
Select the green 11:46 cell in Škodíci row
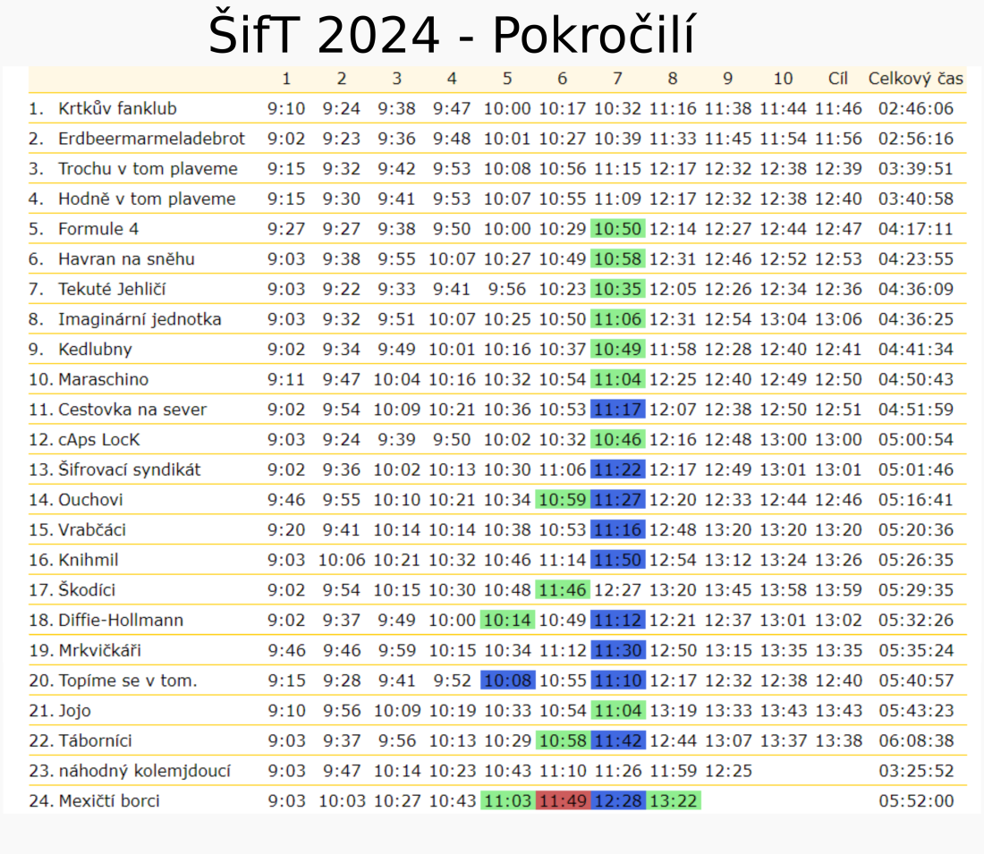563,590
